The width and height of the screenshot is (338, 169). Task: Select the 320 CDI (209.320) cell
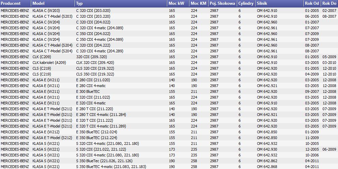[x=91, y=57]
